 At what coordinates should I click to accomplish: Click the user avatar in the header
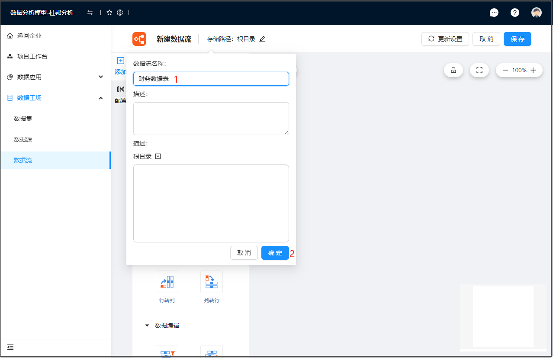(537, 13)
